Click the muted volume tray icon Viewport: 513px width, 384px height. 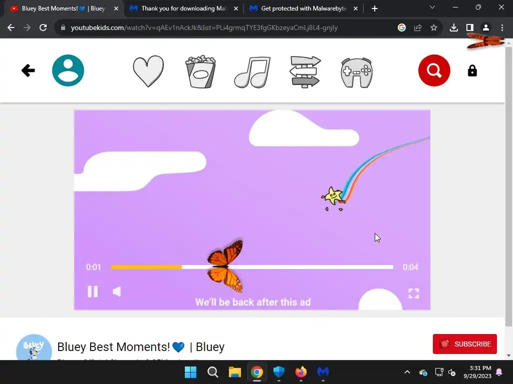coord(452,372)
